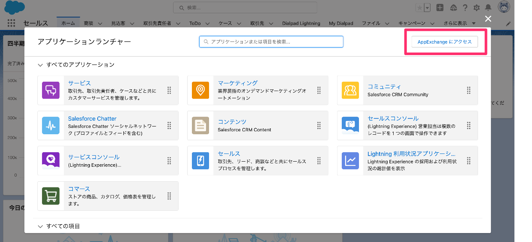Switch to the My Dialpad tab
532x242 pixels.
tap(341, 23)
